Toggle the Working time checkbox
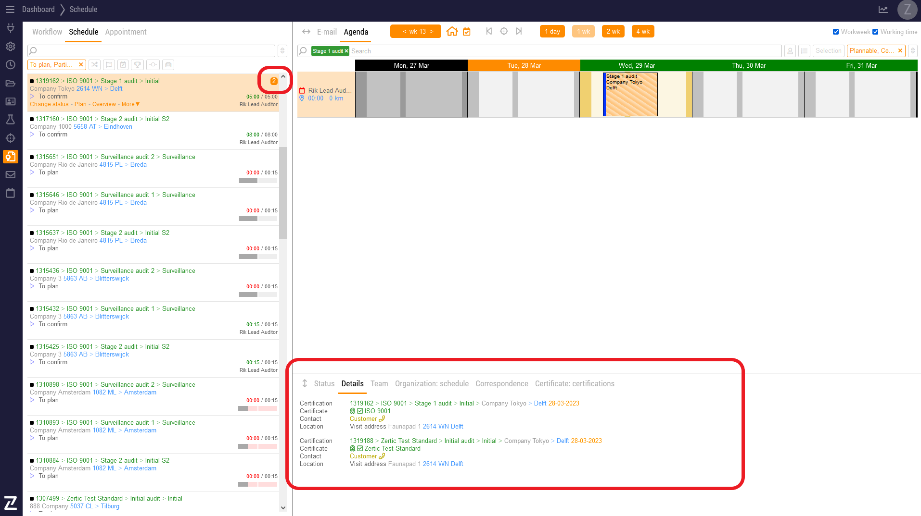The height and width of the screenshot is (516, 921). tap(875, 32)
